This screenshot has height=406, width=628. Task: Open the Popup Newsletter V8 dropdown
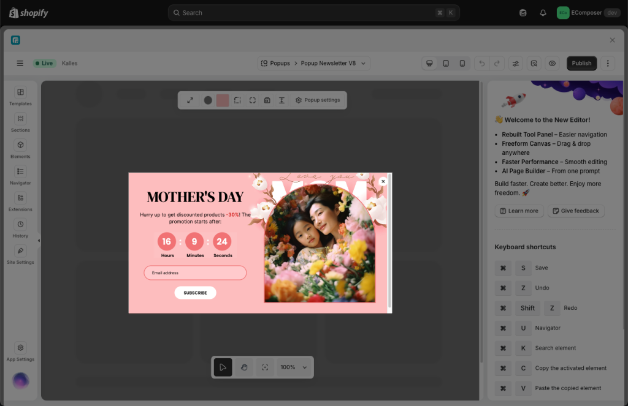tap(363, 63)
